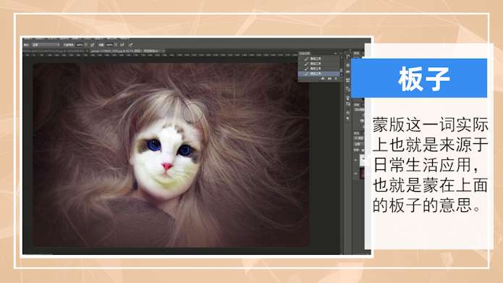Open the brush blending mode dropdown
Viewport: 503px width, 283px height.
(46, 45)
